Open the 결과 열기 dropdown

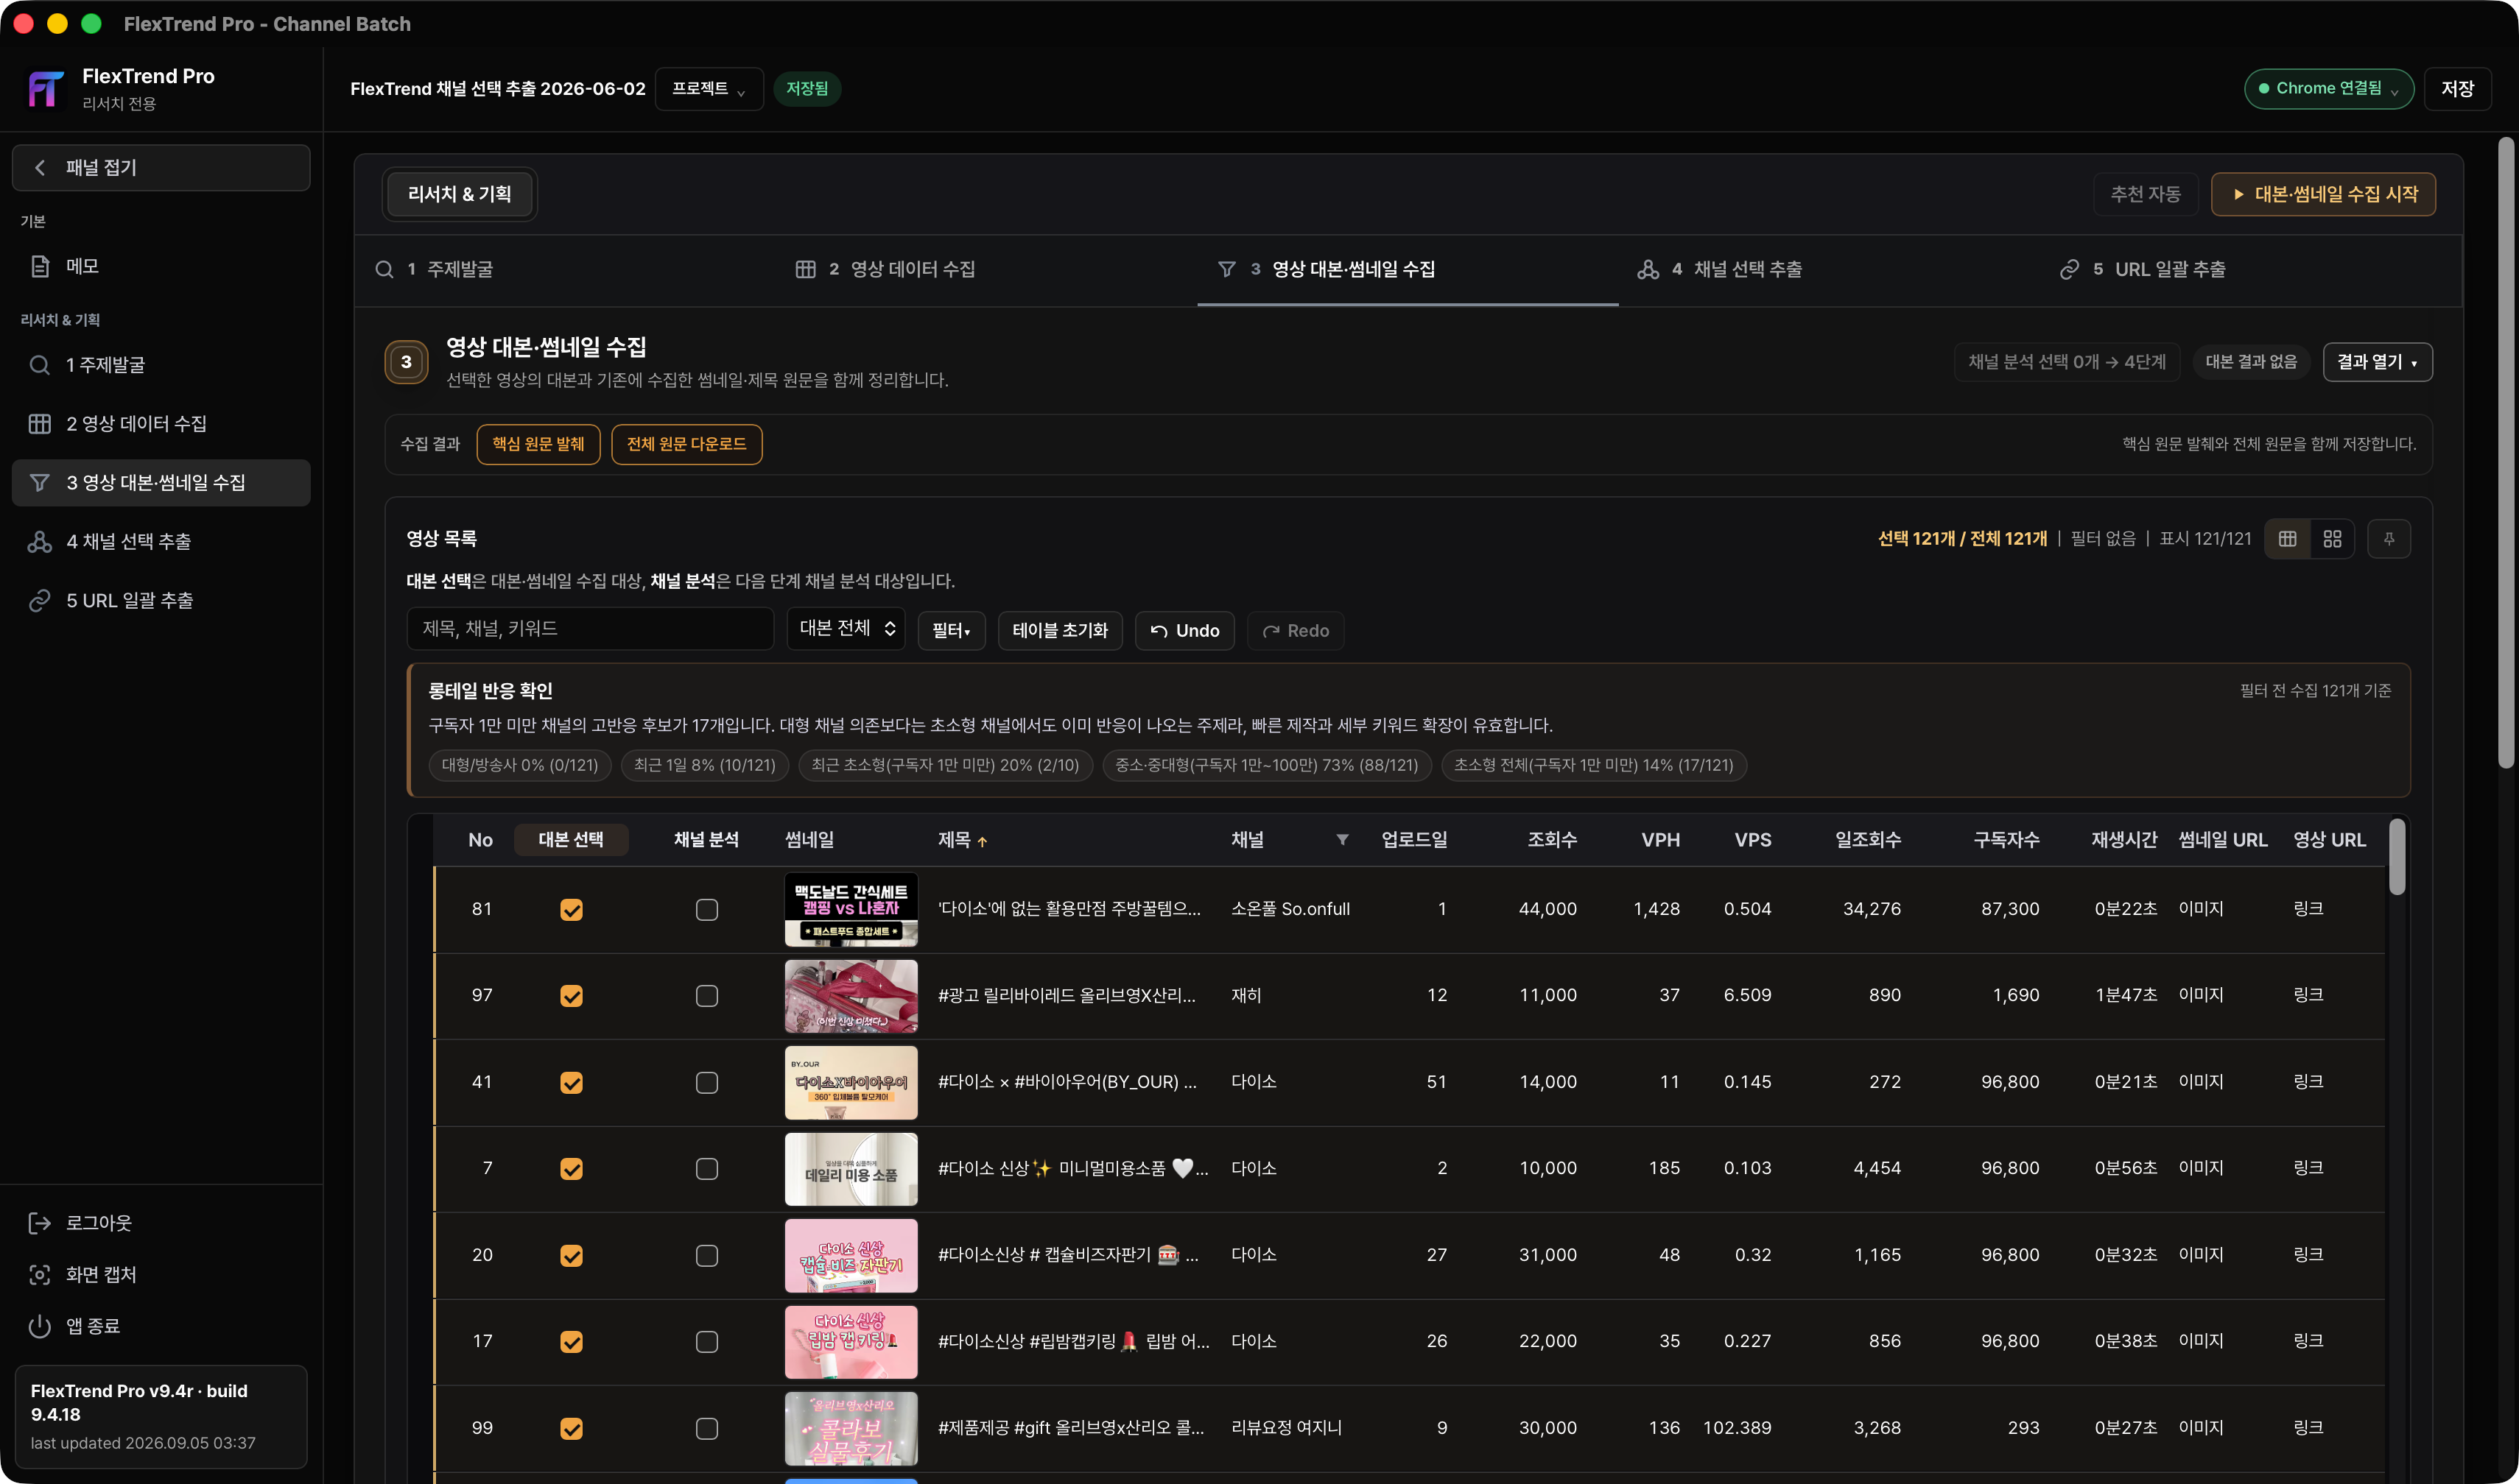(2377, 362)
